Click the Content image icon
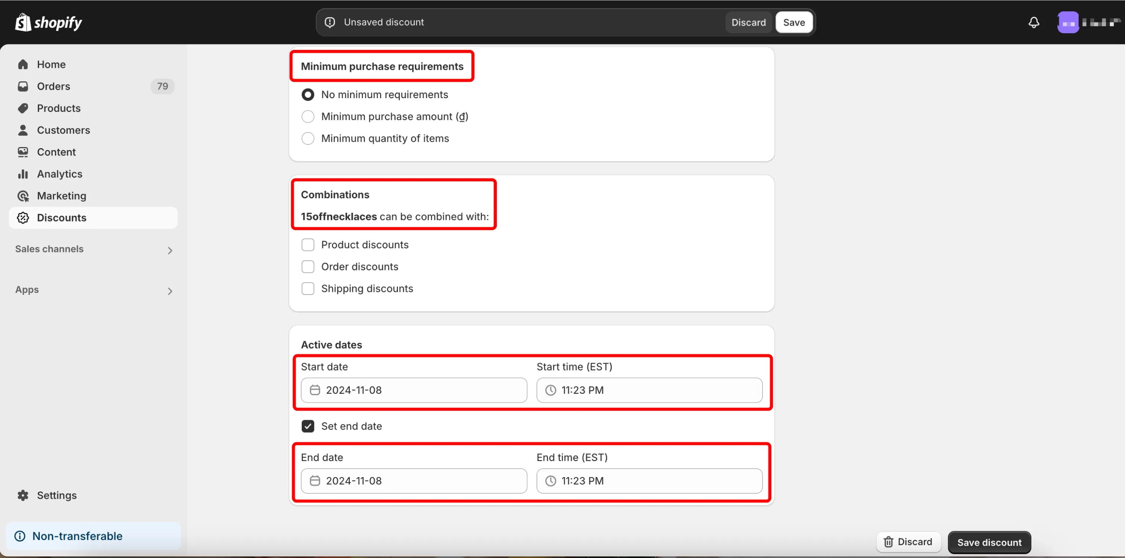This screenshot has height=558, width=1125. pyautogui.click(x=23, y=152)
